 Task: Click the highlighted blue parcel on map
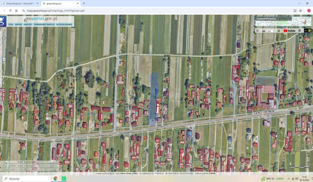click(x=153, y=99)
